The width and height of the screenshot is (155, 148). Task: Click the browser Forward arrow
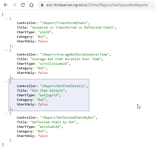14,5
